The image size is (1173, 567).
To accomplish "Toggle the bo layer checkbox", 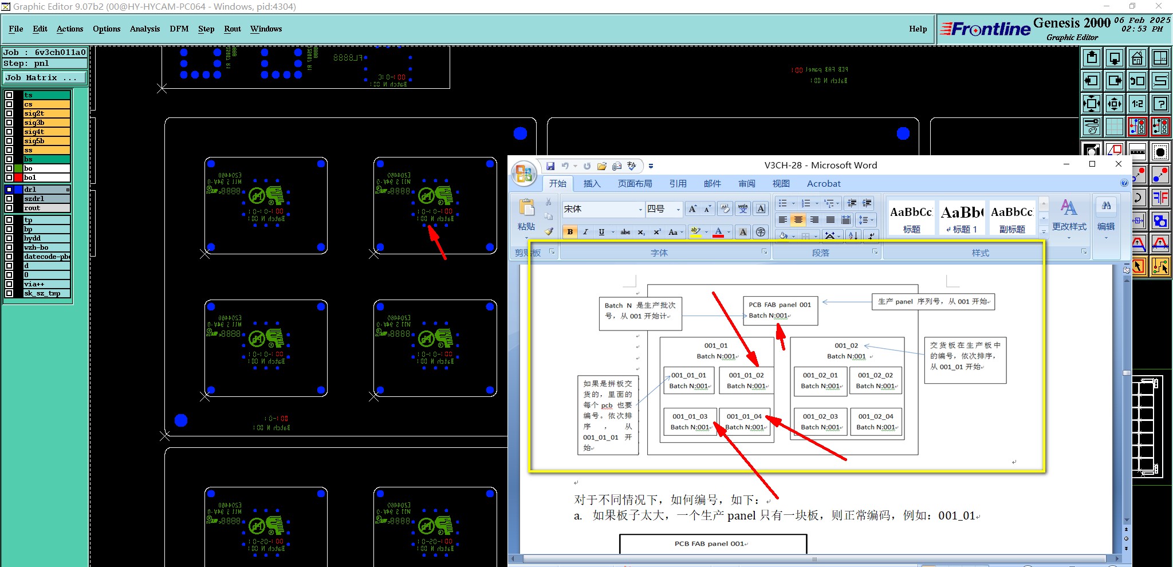I will (x=9, y=168).
